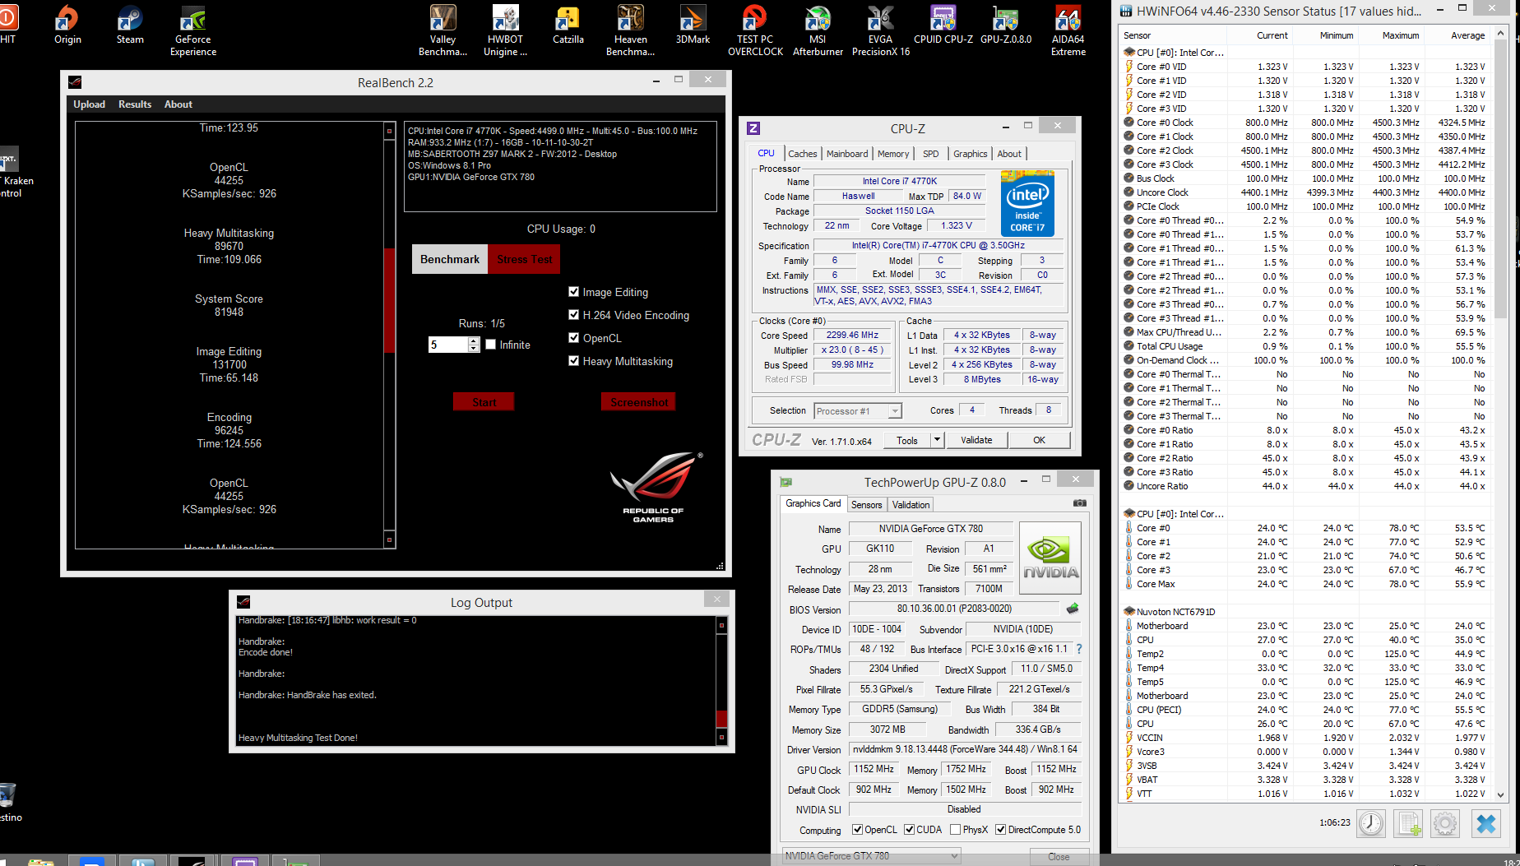The height and width of the screenshot is (866, 1520).
Task: Open the TEST PC OVERCLOCK shortcut
Action: [x=755, y=31]
